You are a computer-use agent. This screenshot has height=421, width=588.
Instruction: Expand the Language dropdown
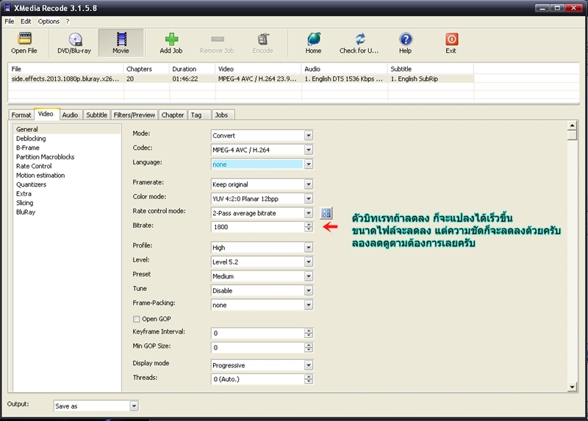point(309,164)
